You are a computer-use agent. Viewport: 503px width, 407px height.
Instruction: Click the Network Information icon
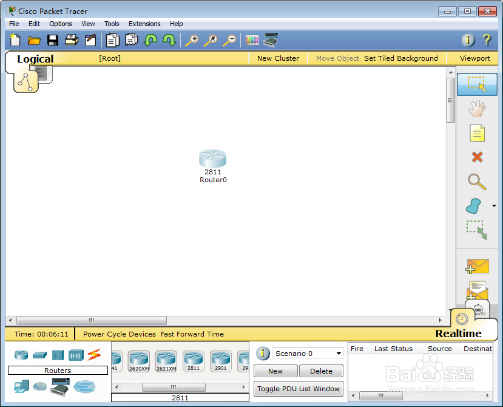tap(468, 40)
